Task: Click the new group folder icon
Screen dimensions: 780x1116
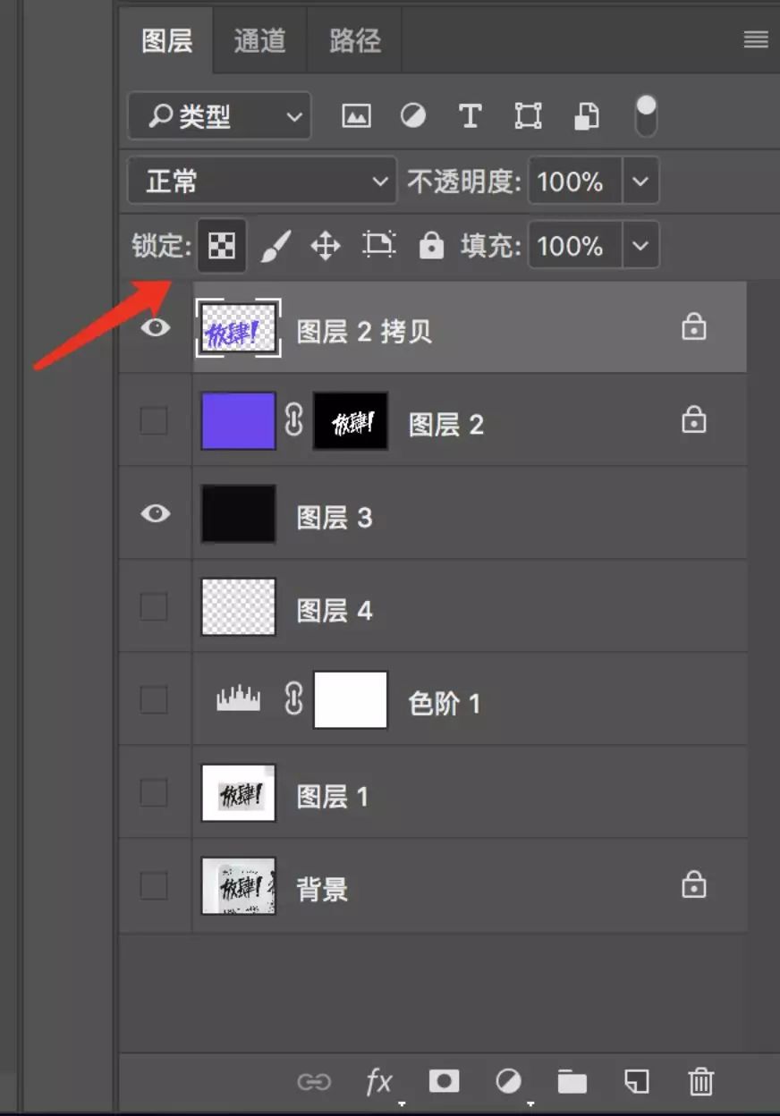Action: tap(572, 1081)
